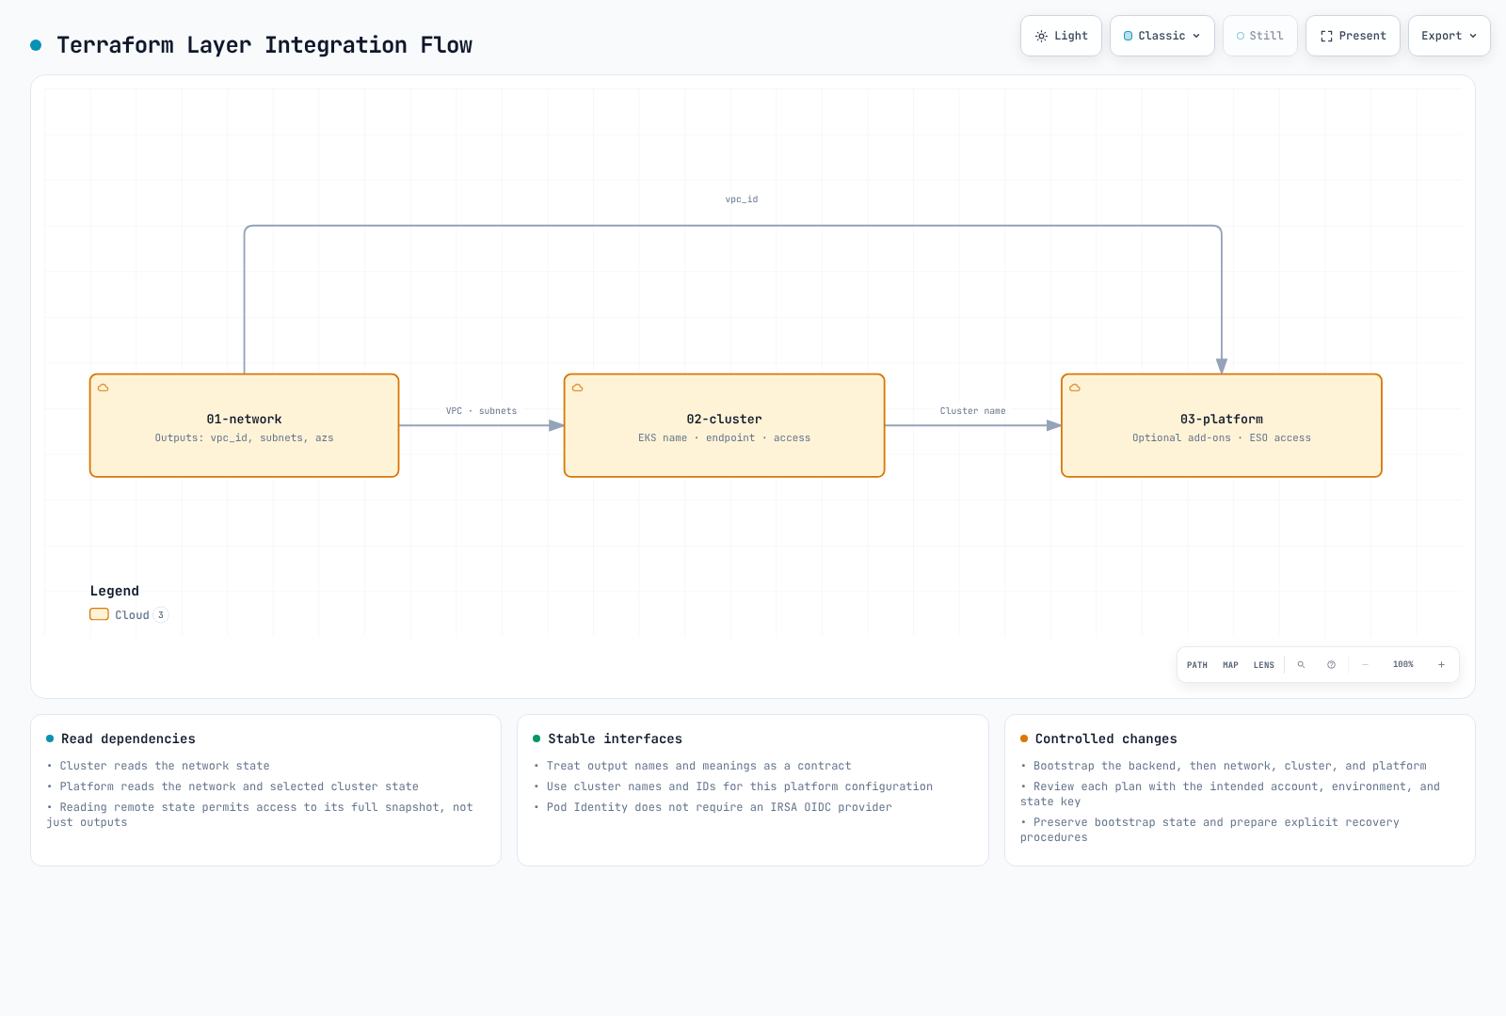The image size is (1506, 1016).
Task: Click the 'Cluster name' edge label
Action: click(973, 411)
